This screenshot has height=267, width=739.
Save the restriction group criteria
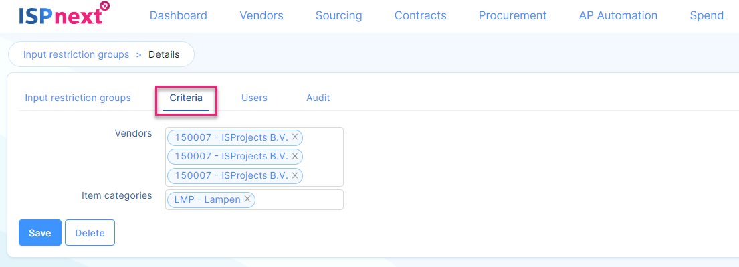pyautogui.click(x=40, y=233)
